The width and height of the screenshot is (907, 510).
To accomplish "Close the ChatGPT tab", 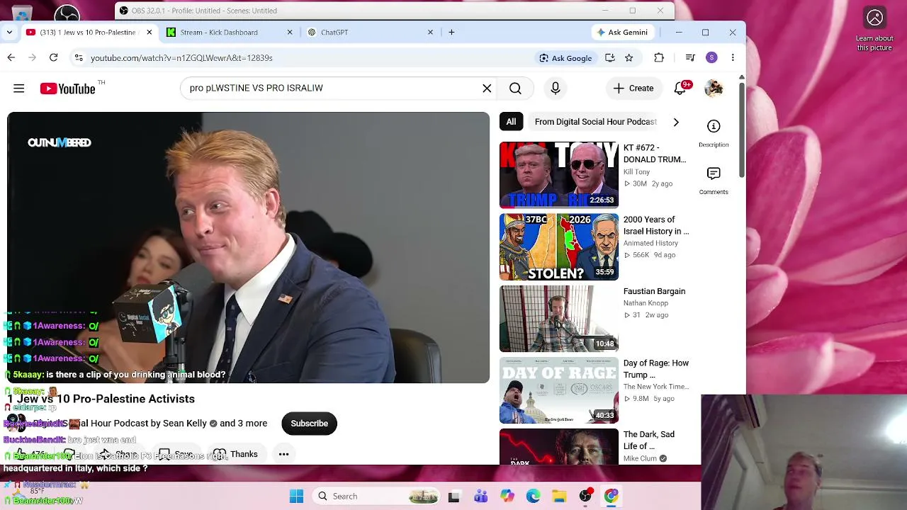I will [430, 32].
